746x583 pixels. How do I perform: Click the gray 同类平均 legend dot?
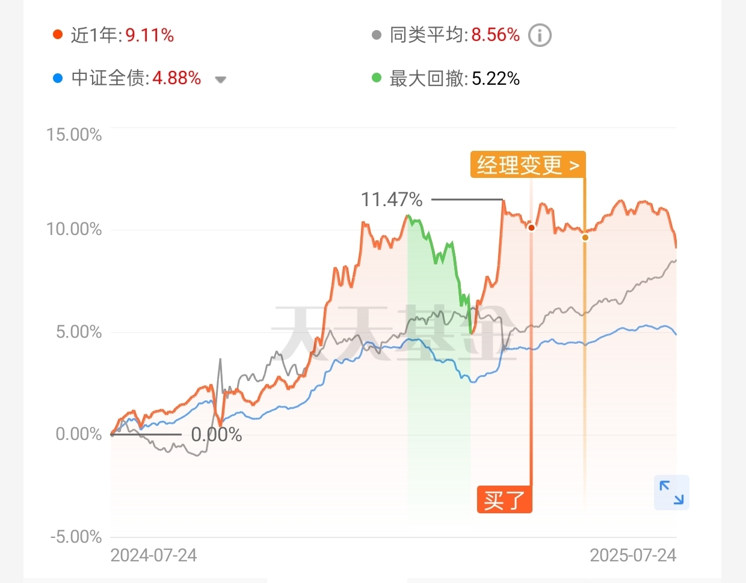coord(377,35)
